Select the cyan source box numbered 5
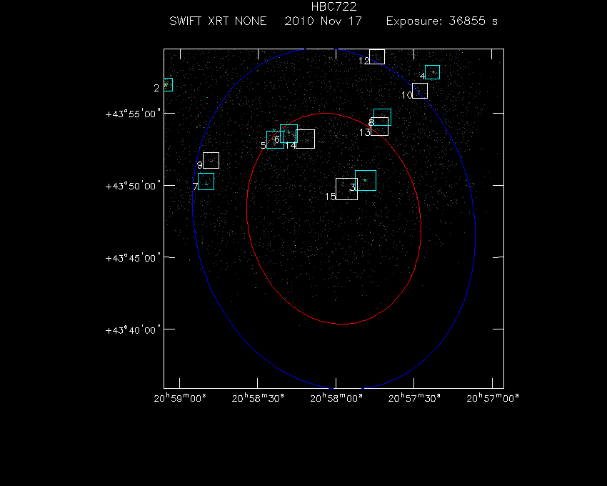The image size is (607, 486). [275, 140]
